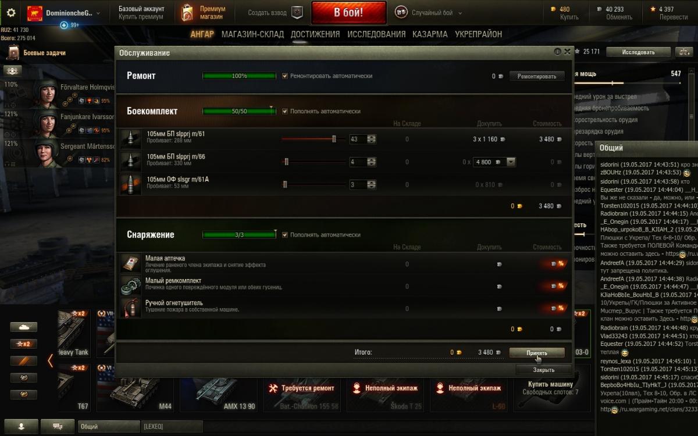Toggle Пополнять автоматически for Боекомплект
Viewport: 698px width, 436px height.
pyautogui.click(x=285, y=111)
